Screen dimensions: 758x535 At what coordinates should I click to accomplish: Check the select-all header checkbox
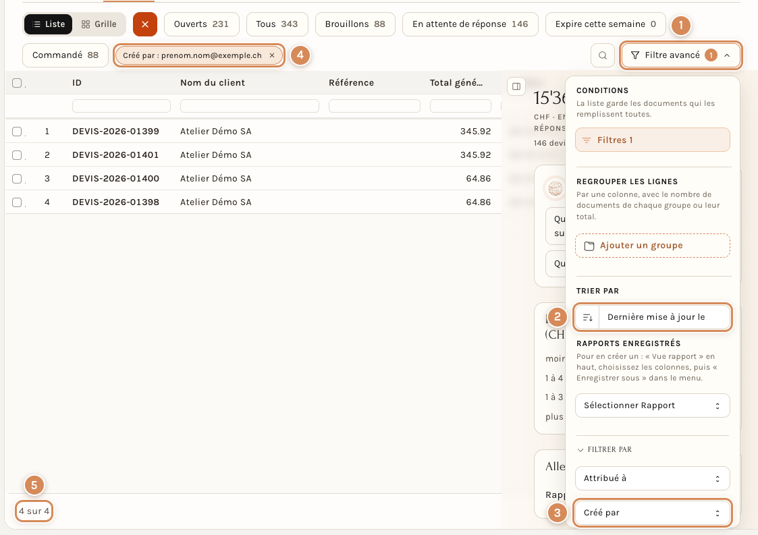pyautogui.click(x=17, y=83)
